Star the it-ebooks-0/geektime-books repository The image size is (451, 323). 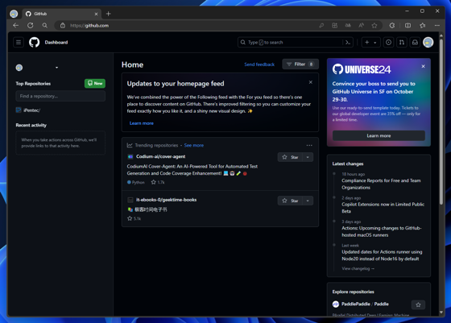tap(290, 201)
